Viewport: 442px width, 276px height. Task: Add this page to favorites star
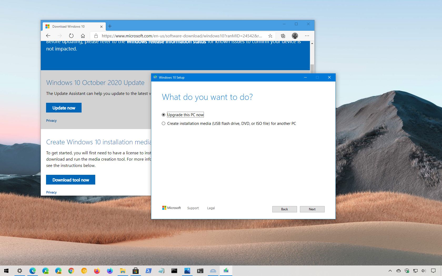coord(270,36)
